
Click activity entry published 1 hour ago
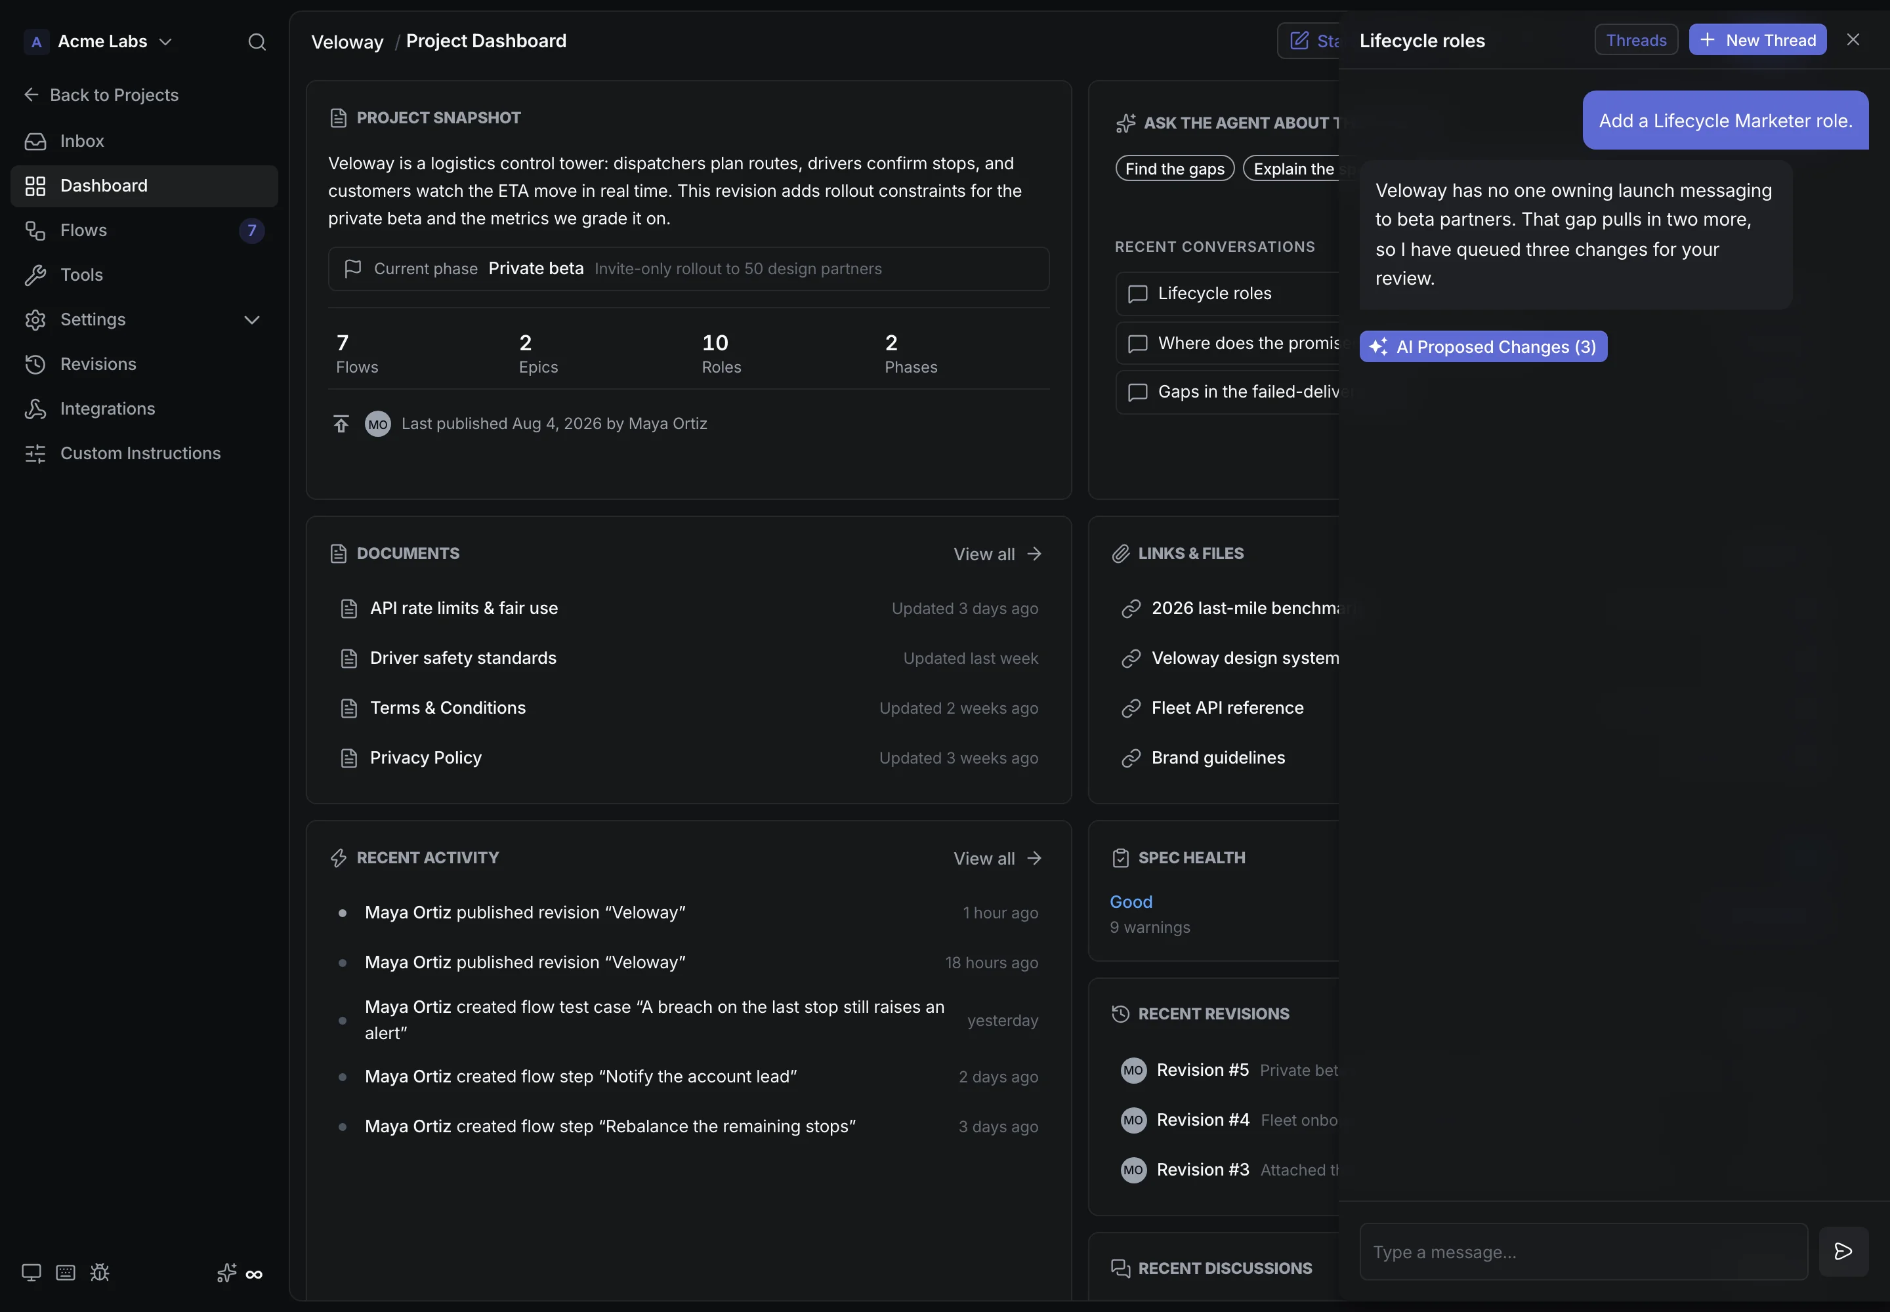coord(689,913)
